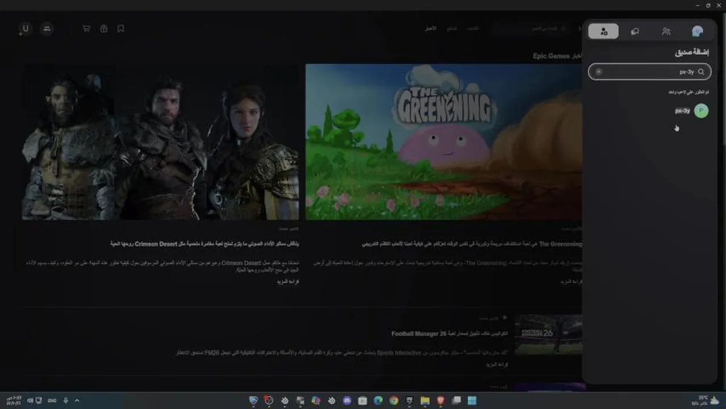Open The Greenening news banner image
The width and height of the screenshot is (726, 409).
tap(444, 141)
